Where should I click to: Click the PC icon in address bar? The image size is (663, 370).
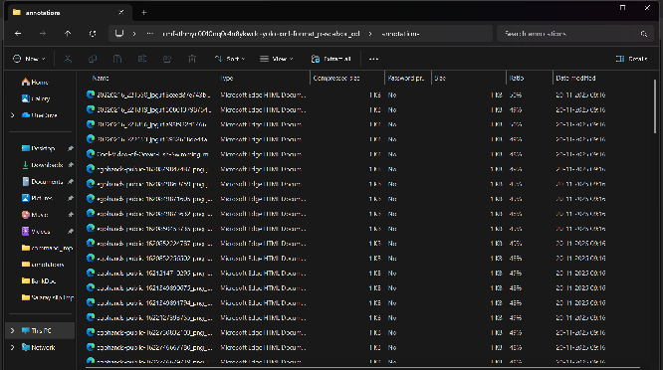119,34
